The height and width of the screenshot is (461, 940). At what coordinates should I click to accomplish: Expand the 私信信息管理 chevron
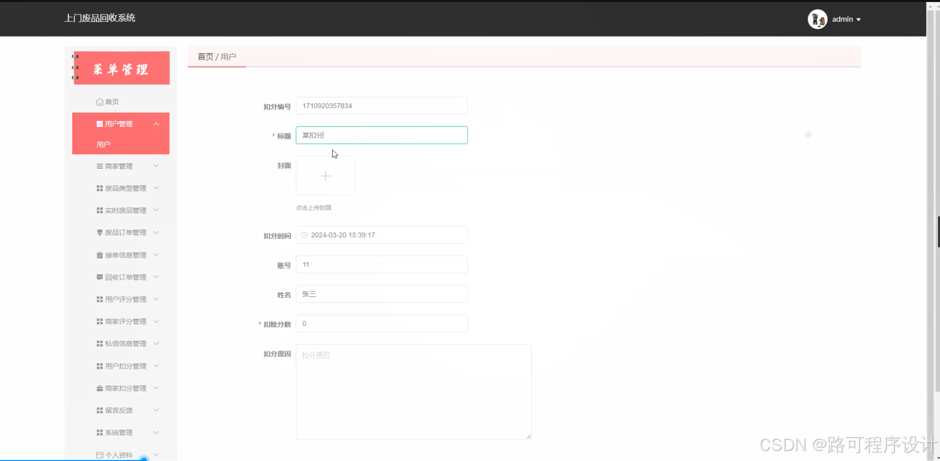(156, 343)
